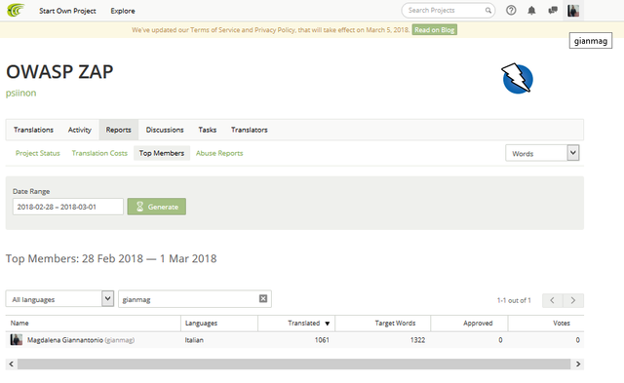Click the OWASP ZAP project title

pos(59,72)
